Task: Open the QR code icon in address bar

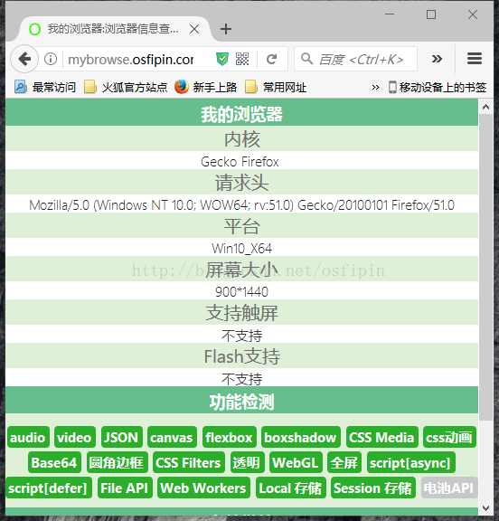Action: (242, 59)
